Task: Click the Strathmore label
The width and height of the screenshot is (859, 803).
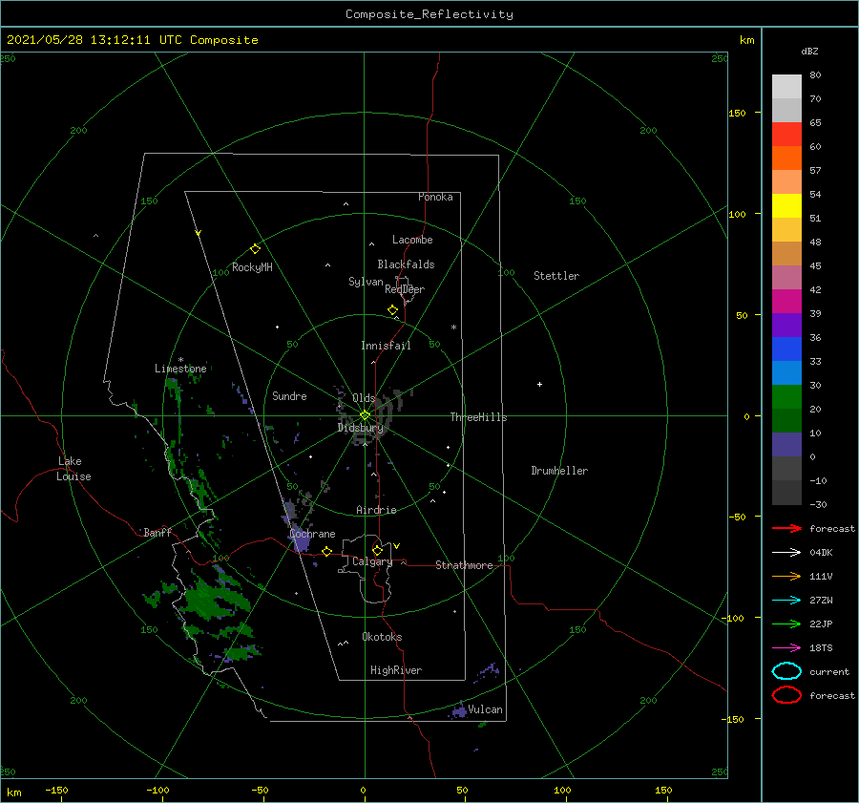Action: (464, 565)
